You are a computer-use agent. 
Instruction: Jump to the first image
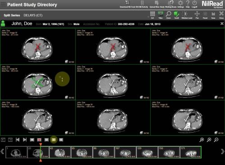[x=18, y=140]
